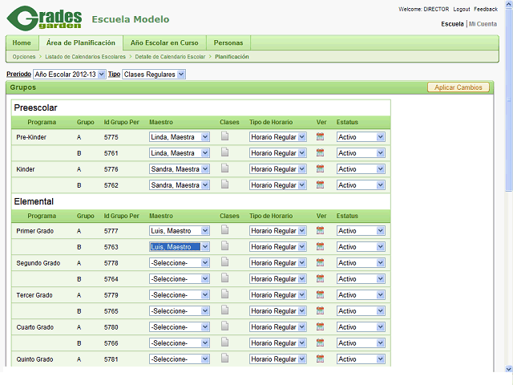Click the scrollbar up arrow
The image size is (513, 385).
tap(509, 4)
